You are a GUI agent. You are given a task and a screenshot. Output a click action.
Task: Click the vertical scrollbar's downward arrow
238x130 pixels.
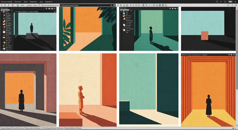pos(237,125)
